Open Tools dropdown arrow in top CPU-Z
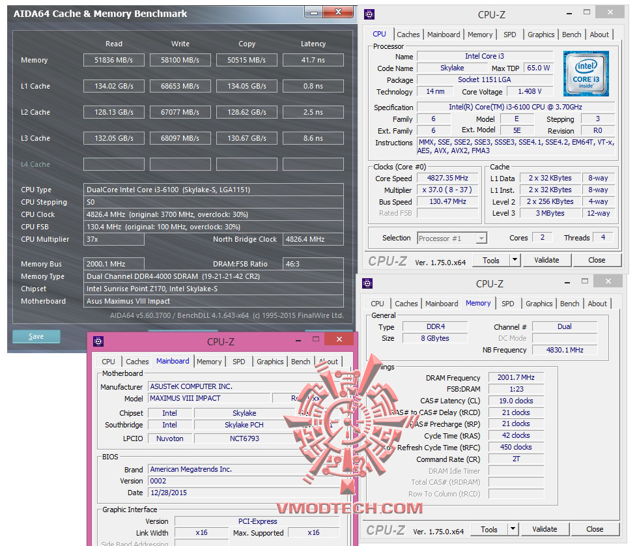The width and height of the screenshot is (637, 546). pyautogui.click(x=515, y=259)
